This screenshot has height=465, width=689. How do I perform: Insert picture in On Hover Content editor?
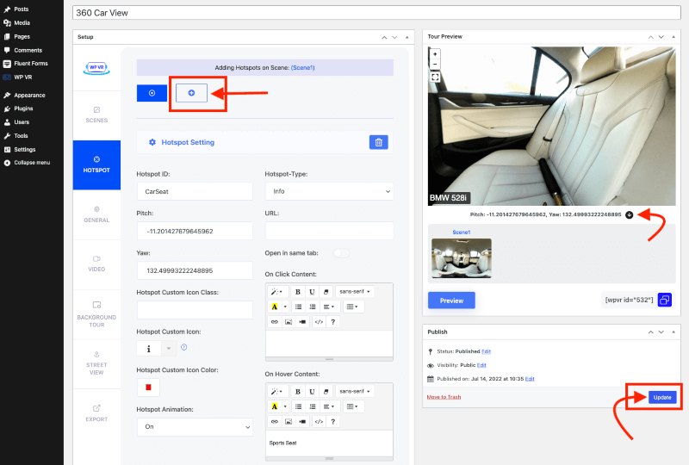289,421
